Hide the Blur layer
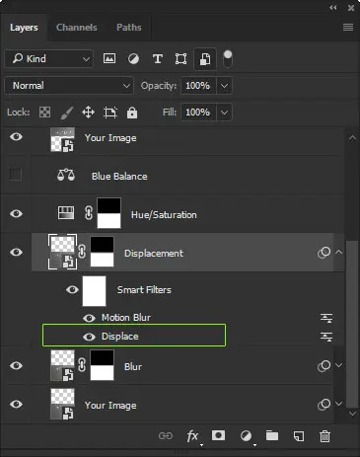360x457 pixels. pos(16,366)
